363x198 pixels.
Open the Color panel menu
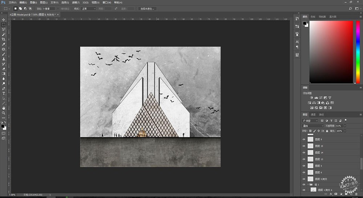(x=360, y=17)
